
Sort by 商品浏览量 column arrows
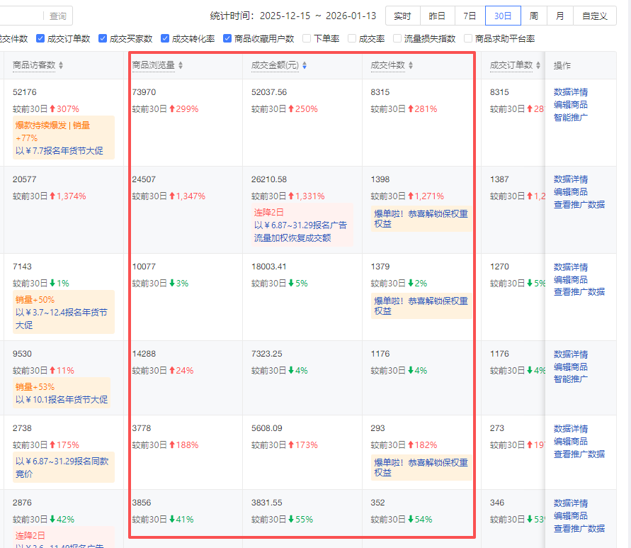[x=181, y=65]
